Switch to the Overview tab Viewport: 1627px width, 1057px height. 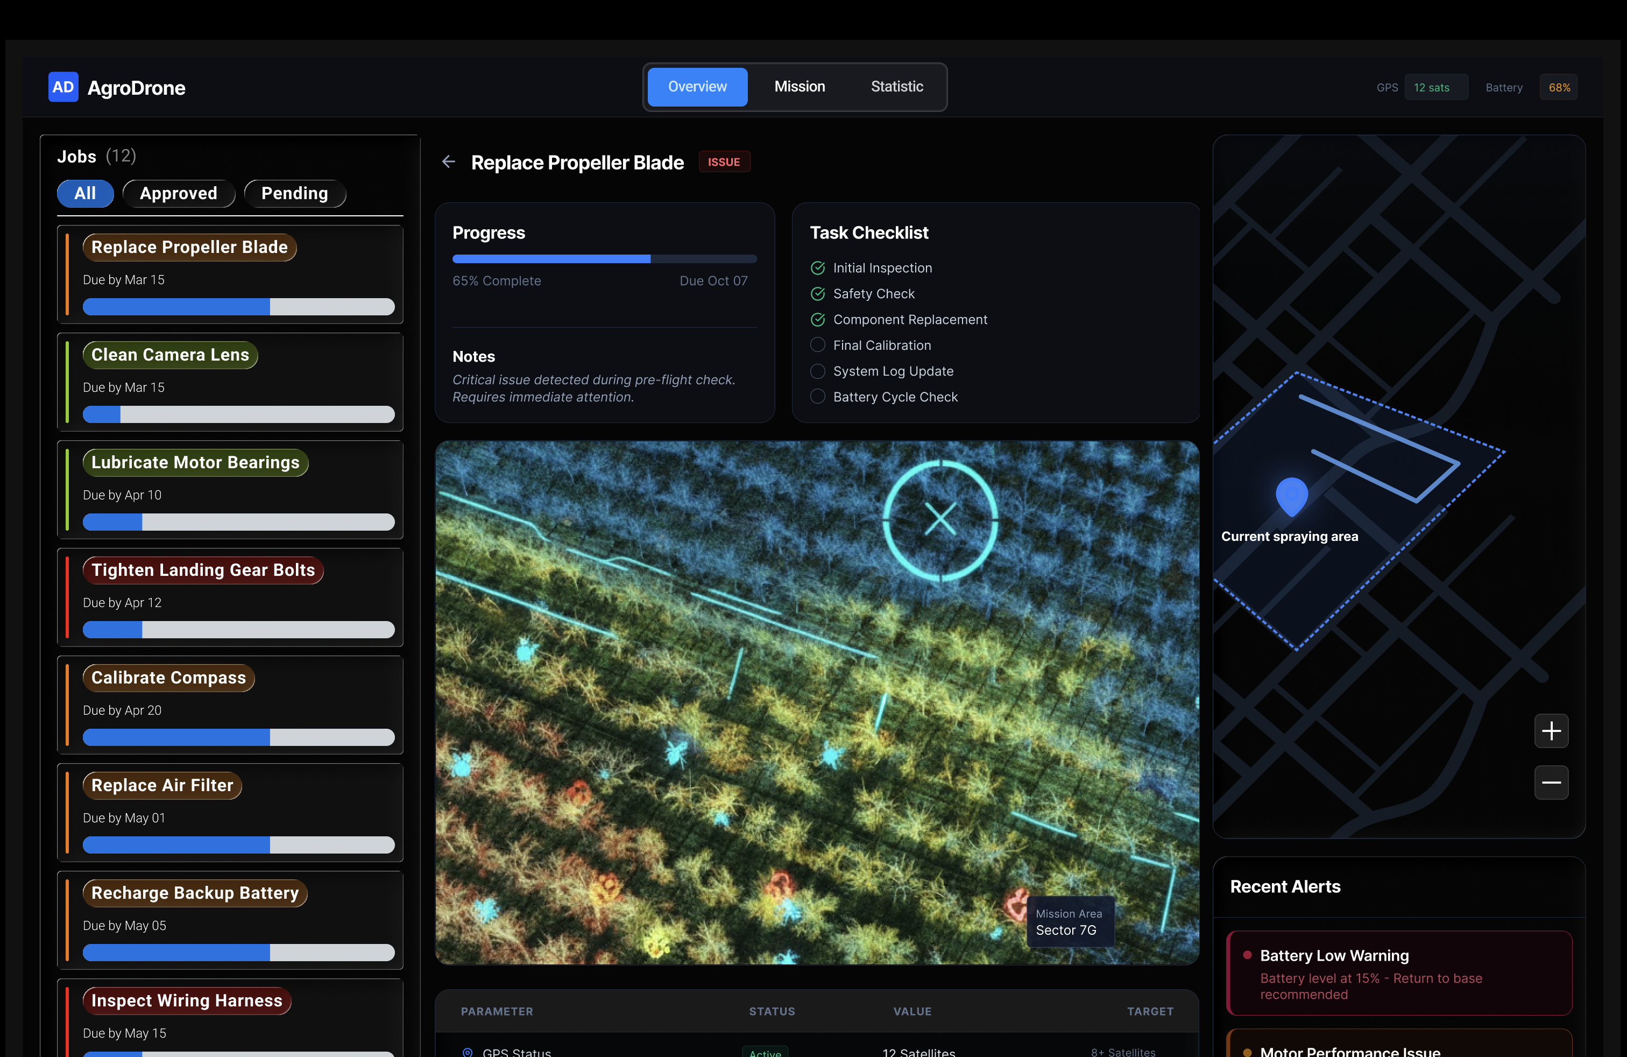pyautogui.click(x=697, y=87)
